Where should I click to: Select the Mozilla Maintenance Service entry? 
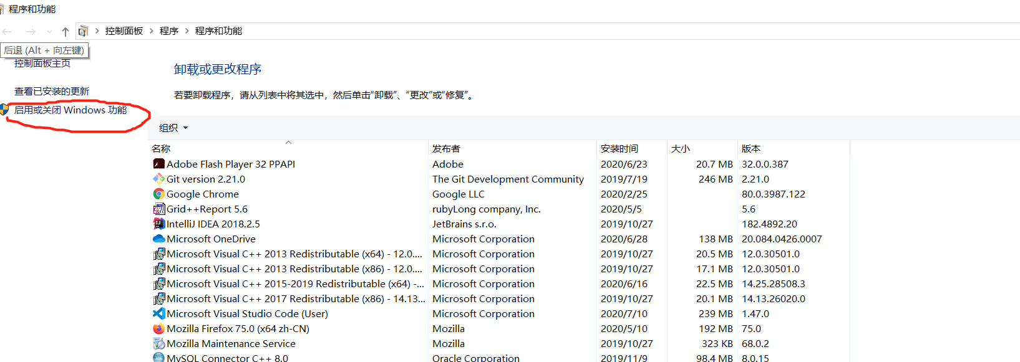coord(231,343)
